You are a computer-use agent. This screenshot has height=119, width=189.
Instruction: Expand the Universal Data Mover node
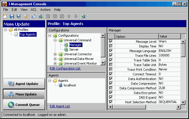pos(55,59)
